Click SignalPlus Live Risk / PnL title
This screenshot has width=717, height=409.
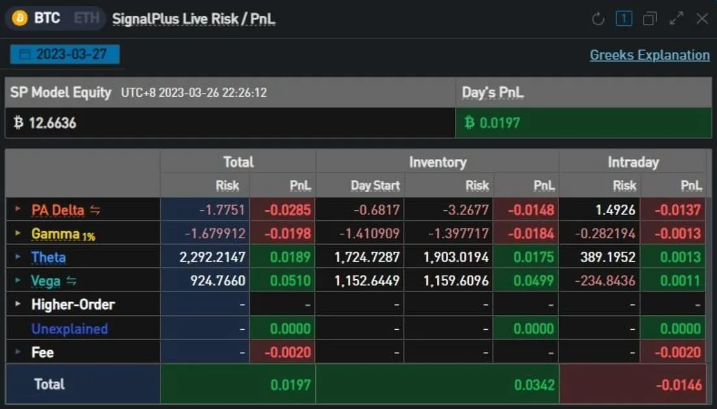(x=194, y=19)
